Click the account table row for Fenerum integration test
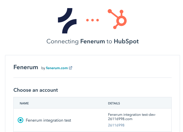The image size is (183, 132). click(x=93, y=120)
